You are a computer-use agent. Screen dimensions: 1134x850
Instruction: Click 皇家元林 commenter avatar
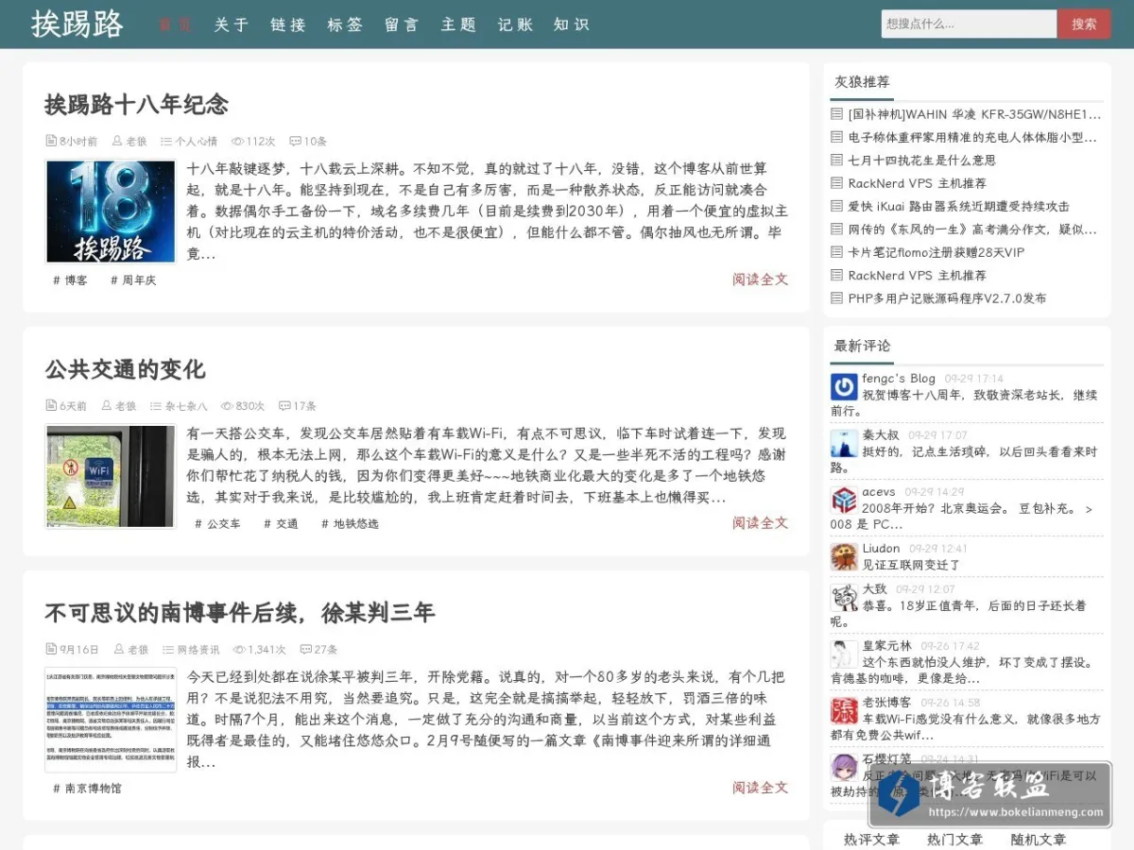coord(844,654)
